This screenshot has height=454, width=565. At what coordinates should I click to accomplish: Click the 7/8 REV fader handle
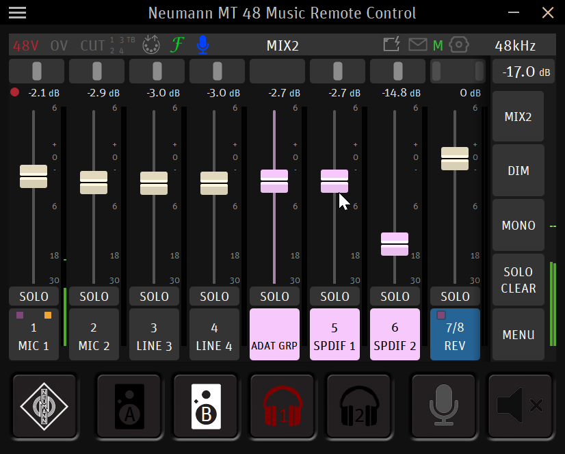pos(455,159)
